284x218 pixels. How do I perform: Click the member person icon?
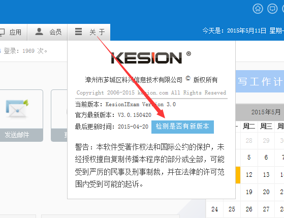(x=39, y=32)
